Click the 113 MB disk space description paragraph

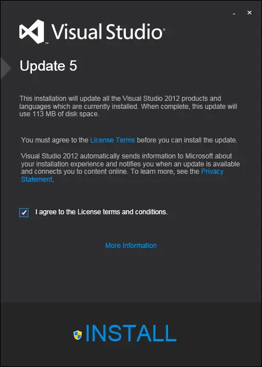click(x=128, y=106)
